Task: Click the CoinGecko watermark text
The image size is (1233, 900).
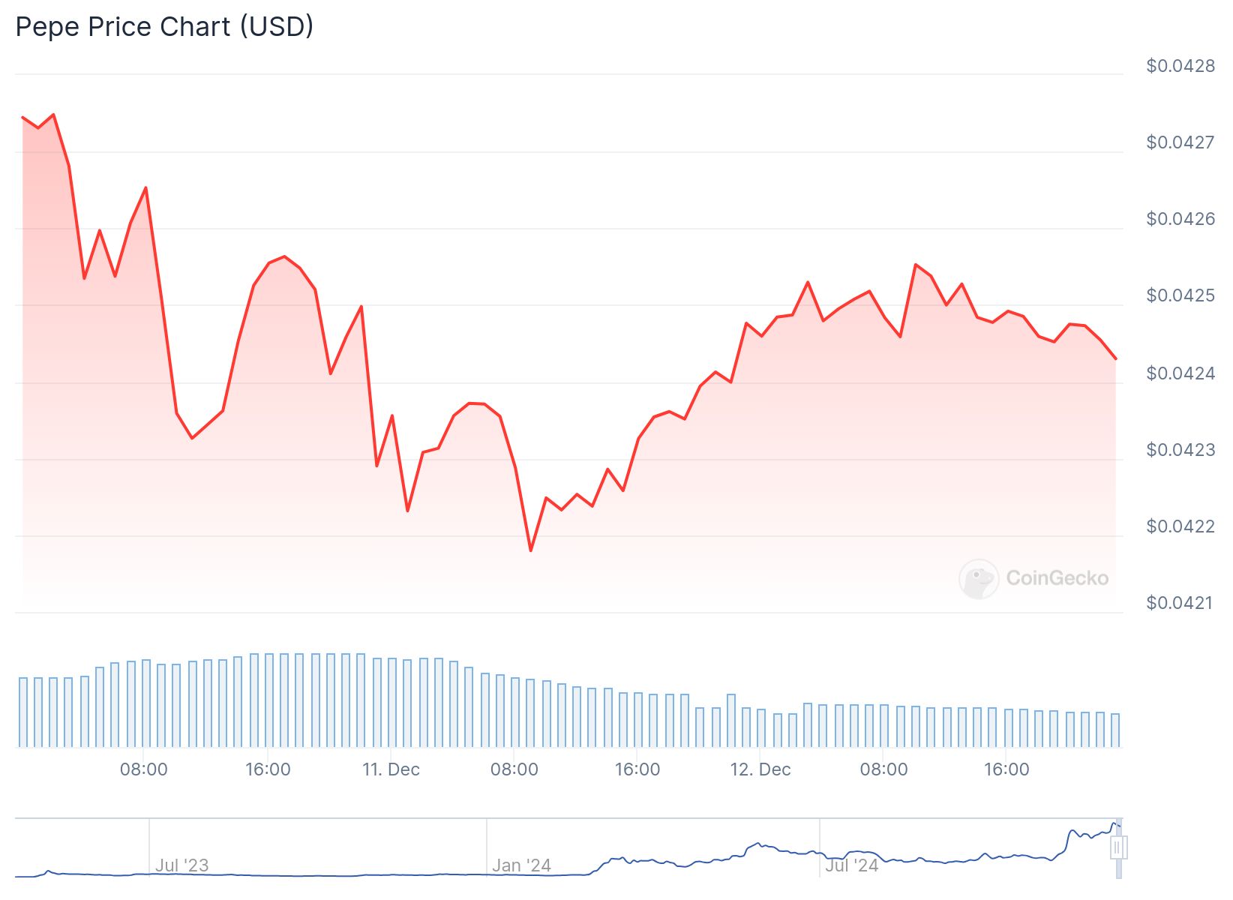Action: (x=1057, y=578)
